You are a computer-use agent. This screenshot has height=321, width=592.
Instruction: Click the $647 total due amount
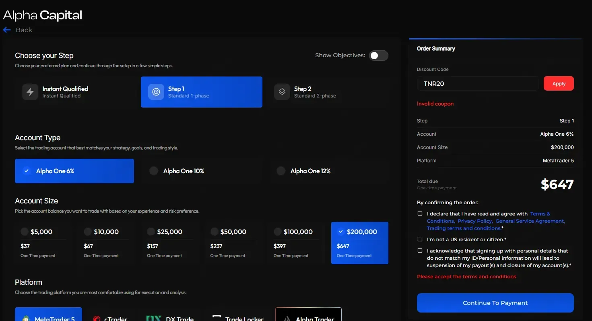point(557,184)
